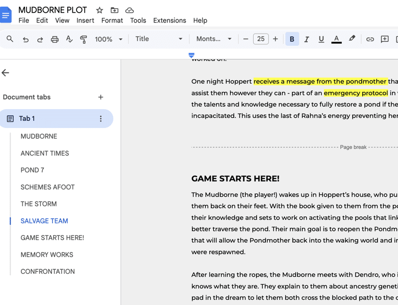
Task: Click the 'Document tabs' label
Action: point(27,97)
